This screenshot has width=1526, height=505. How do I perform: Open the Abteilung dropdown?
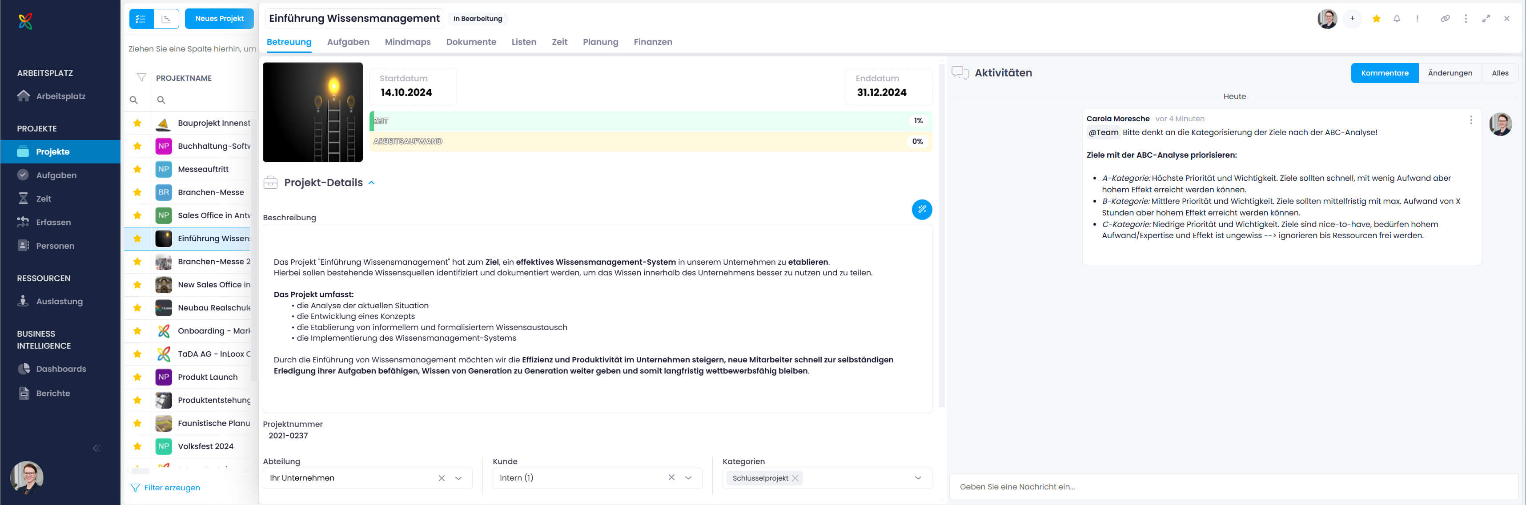[458, 478]
